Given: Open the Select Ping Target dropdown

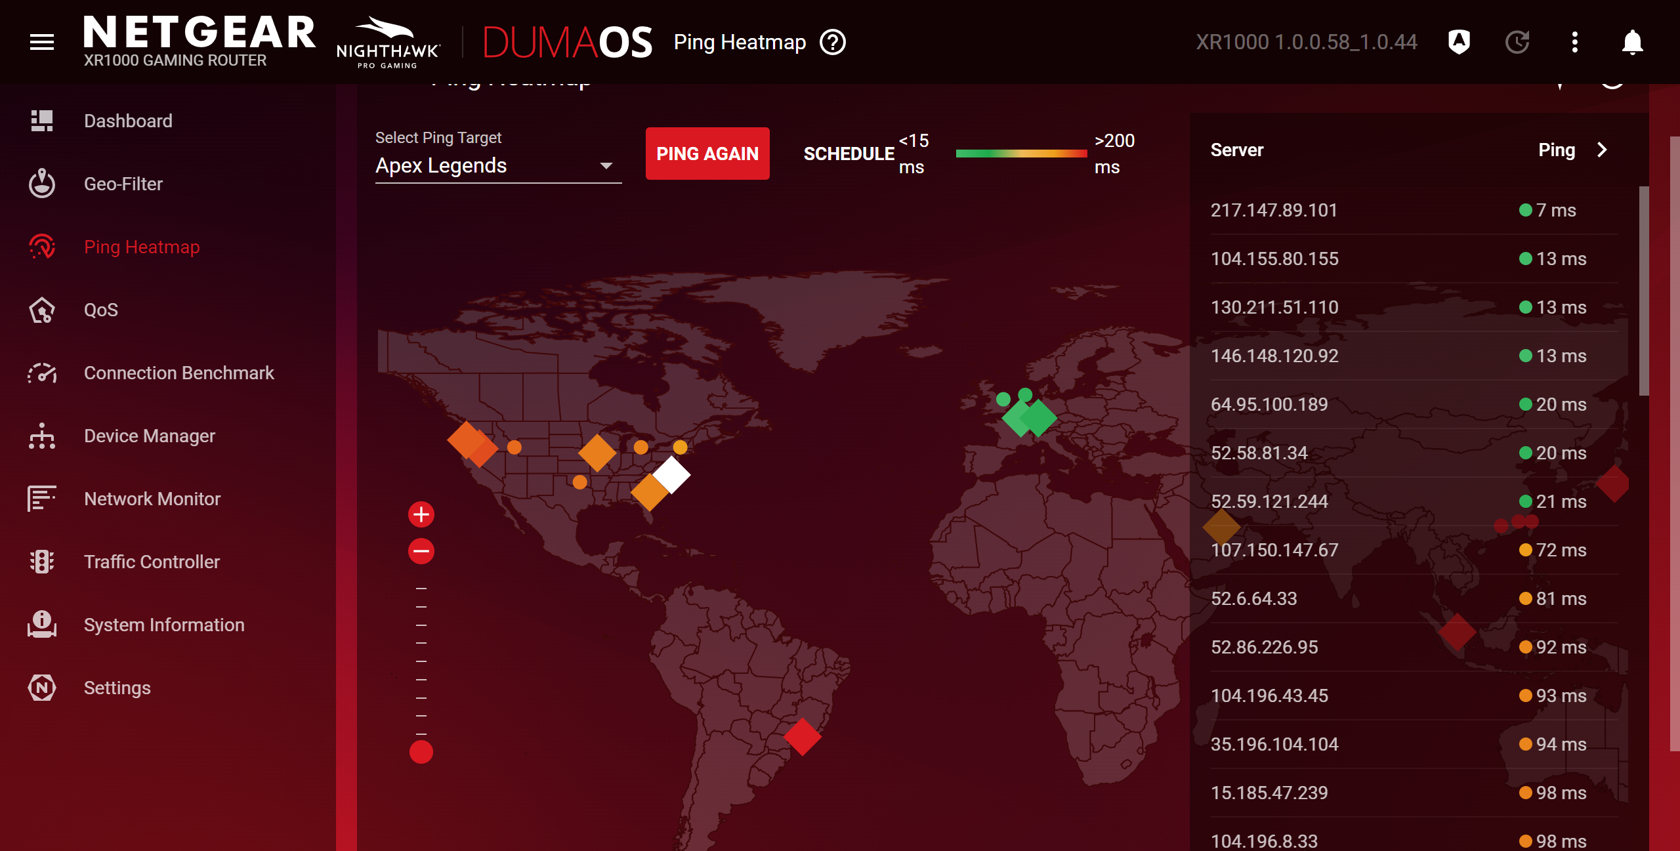Looking at the screenshot, I should (497, 165).
